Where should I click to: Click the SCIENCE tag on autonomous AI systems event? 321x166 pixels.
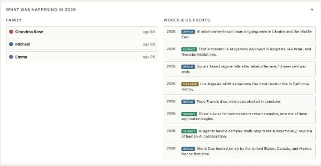tap(189, 49)
